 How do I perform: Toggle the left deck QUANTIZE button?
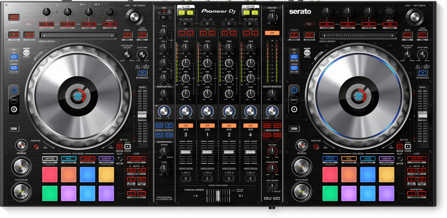(x=36, y=146)
